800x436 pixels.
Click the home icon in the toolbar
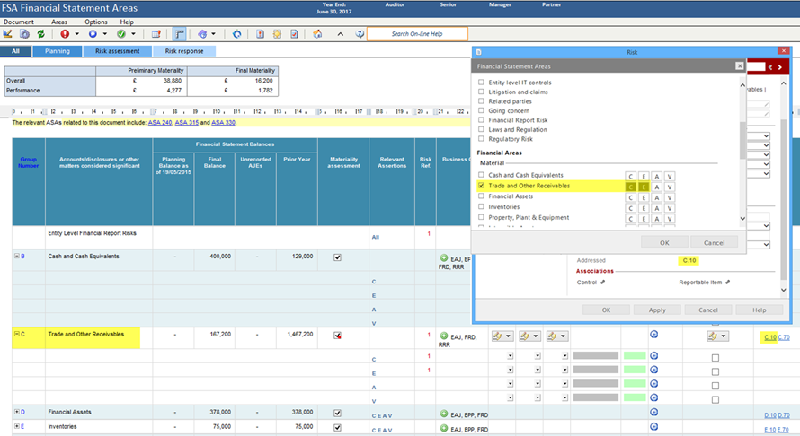pyautogui.click(x=317, y=33)
